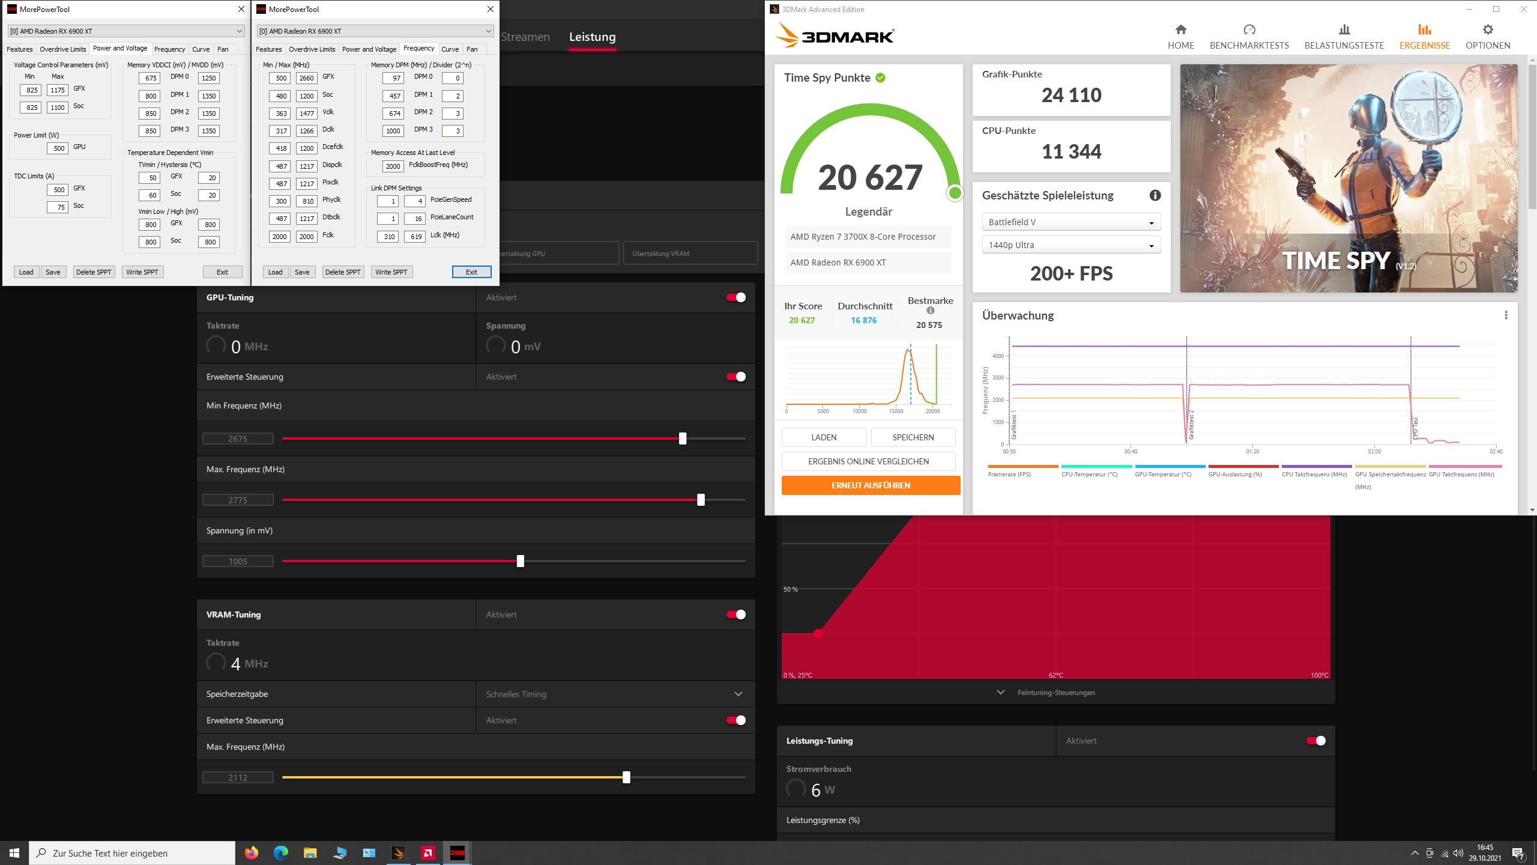Click VRAM Max. Frequenz slider handle
Image resolution: width=1537 pixels, height=865 pixels.
click(x=626, y=777)
